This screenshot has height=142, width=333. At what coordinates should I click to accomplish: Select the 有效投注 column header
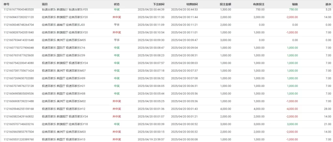[259, 4]
